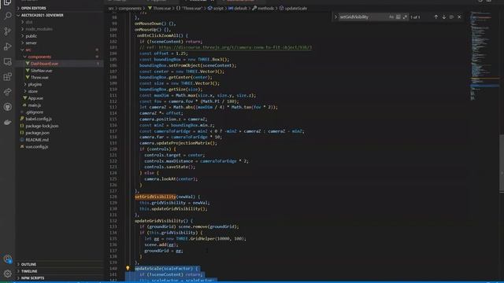Open the Live Share activity icon

tap(7, 92)
